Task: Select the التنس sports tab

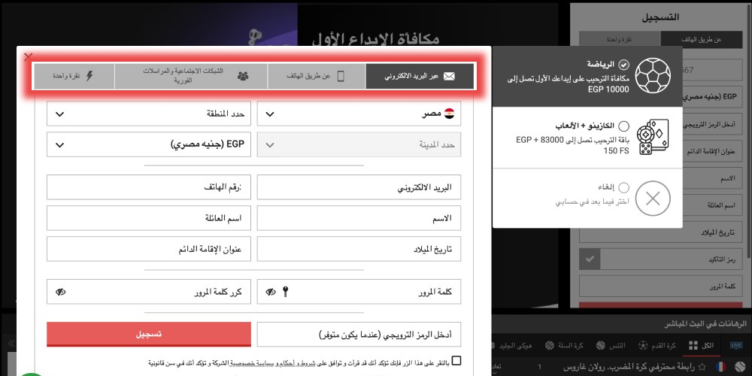Action: point(611,345)
